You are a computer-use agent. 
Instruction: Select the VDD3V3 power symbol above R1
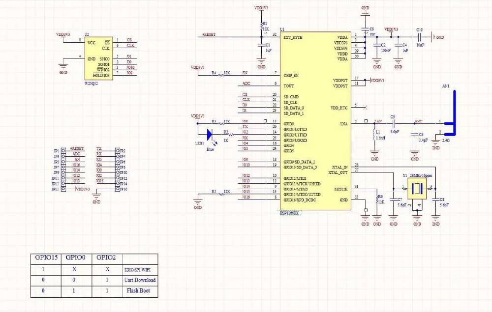[x=261, y=7]
